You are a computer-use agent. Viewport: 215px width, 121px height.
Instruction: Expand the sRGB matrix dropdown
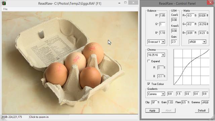tap(197, 42)
